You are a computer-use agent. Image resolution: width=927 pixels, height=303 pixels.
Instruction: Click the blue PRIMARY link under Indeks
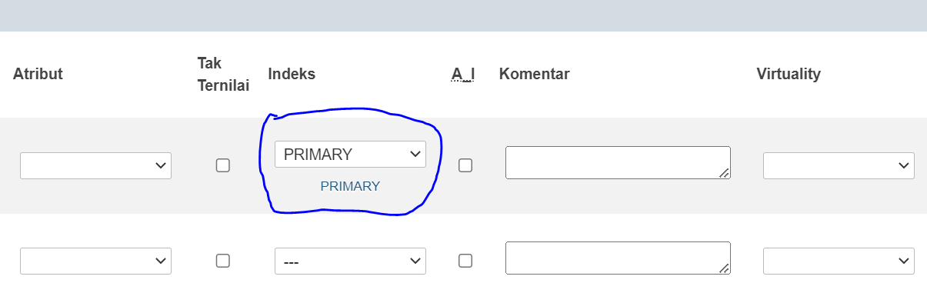click(350, 186)
